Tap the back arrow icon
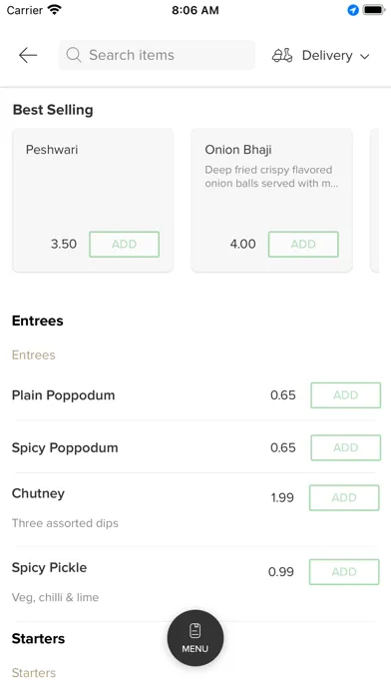Viewport: 391px width, 695px height. tap(28, 55)
